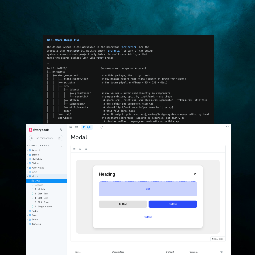Expand the Radio component in sidebar
Image resolution: width=255 pixels, height=255 pixels.
click(x=35, y=211)
